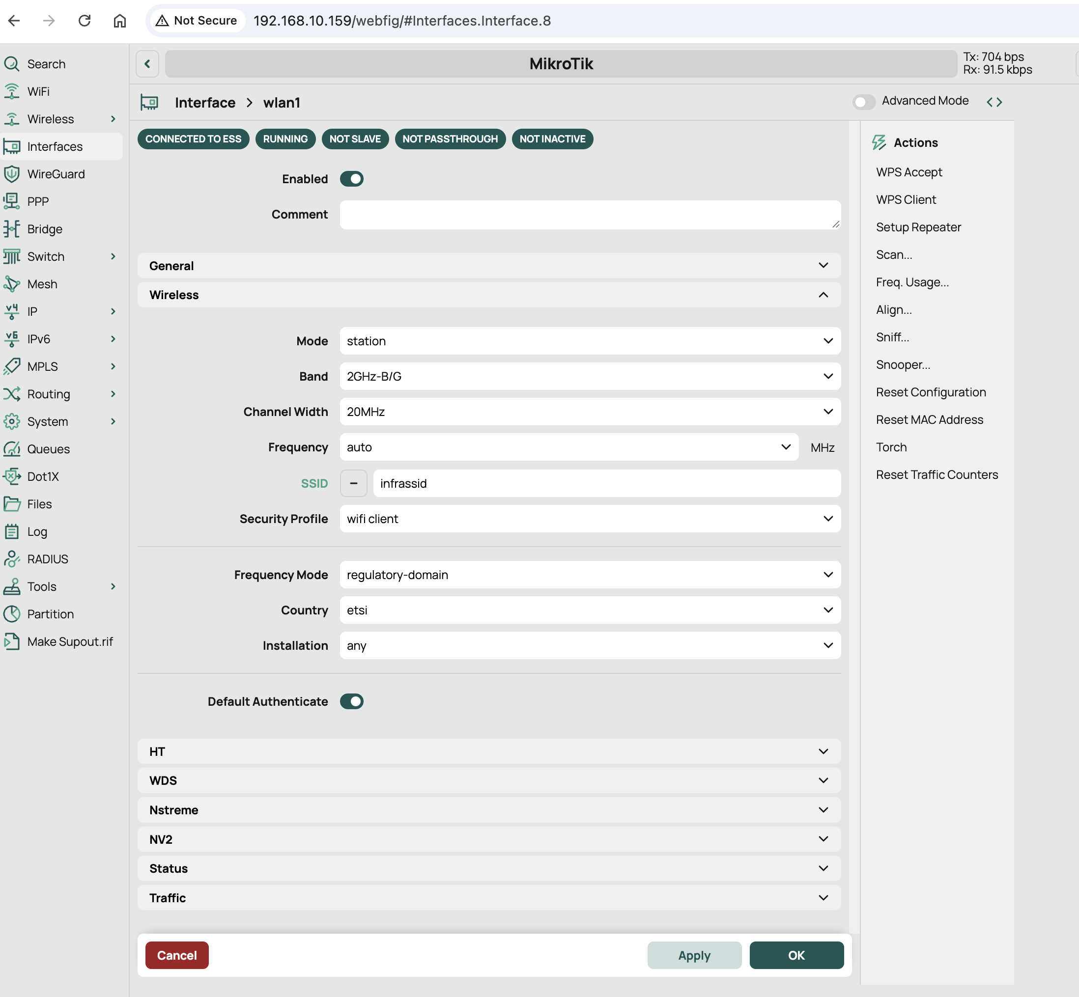Open Files via the folder icon
The height and width of the screenshot is (997, 1079).
11,504
